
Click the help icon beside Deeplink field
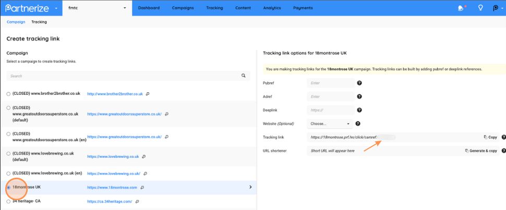point(359,110)
